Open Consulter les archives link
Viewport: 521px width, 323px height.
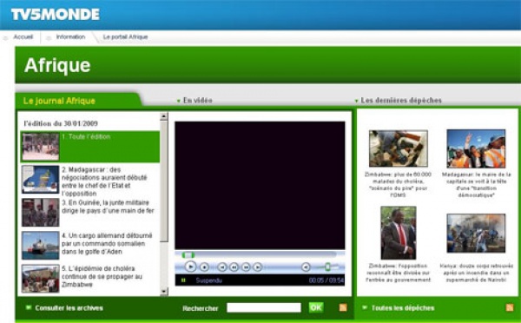click(x=69, y=308)
